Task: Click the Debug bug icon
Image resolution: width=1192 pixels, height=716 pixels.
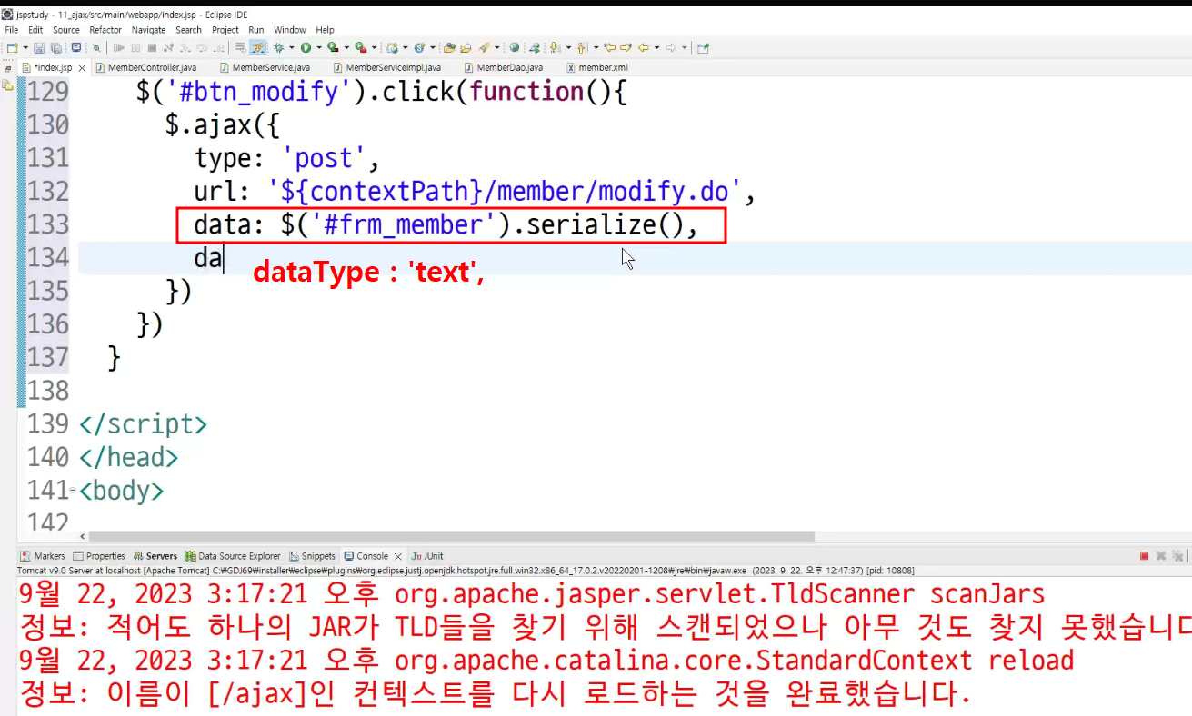Action: coord(279,47)
